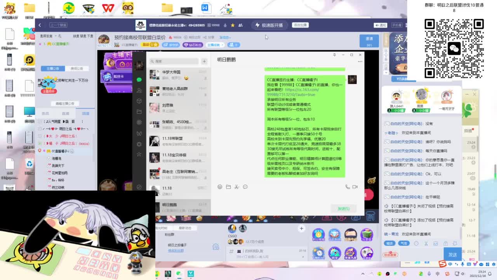
Task: Click the WeChat 发送(S) send button
Action: click(344, 209)
